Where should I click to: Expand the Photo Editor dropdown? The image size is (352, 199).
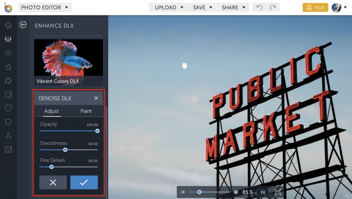pos(45,7)
